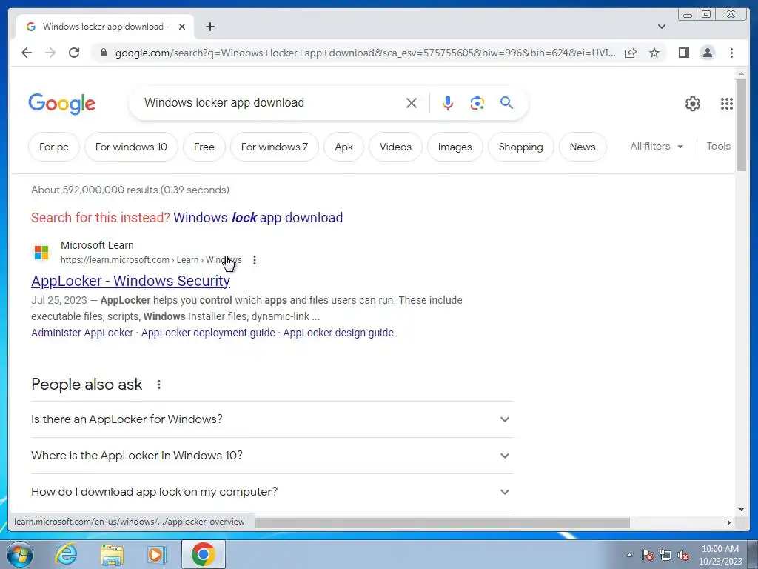Switch to Videos results
The height and width of the screenshot is (569, 758).
coord(395,147)
